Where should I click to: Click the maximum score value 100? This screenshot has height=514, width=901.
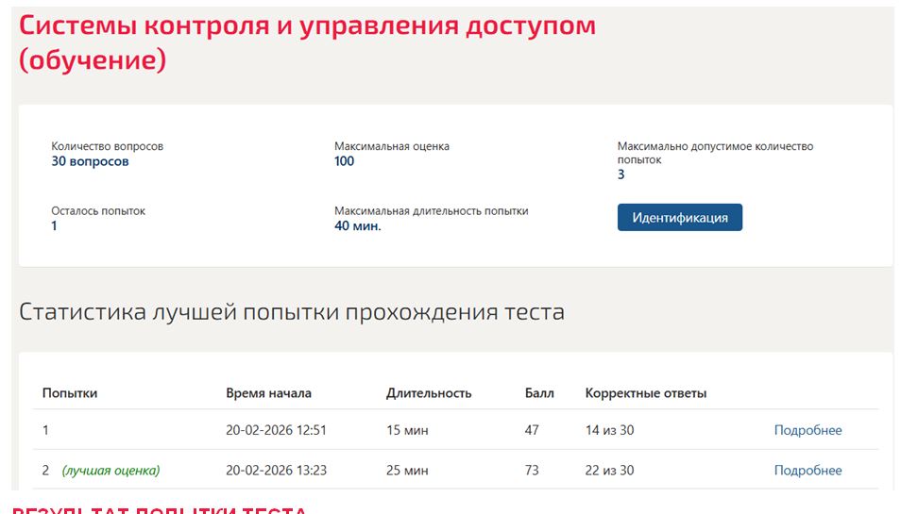coord(344,161)
